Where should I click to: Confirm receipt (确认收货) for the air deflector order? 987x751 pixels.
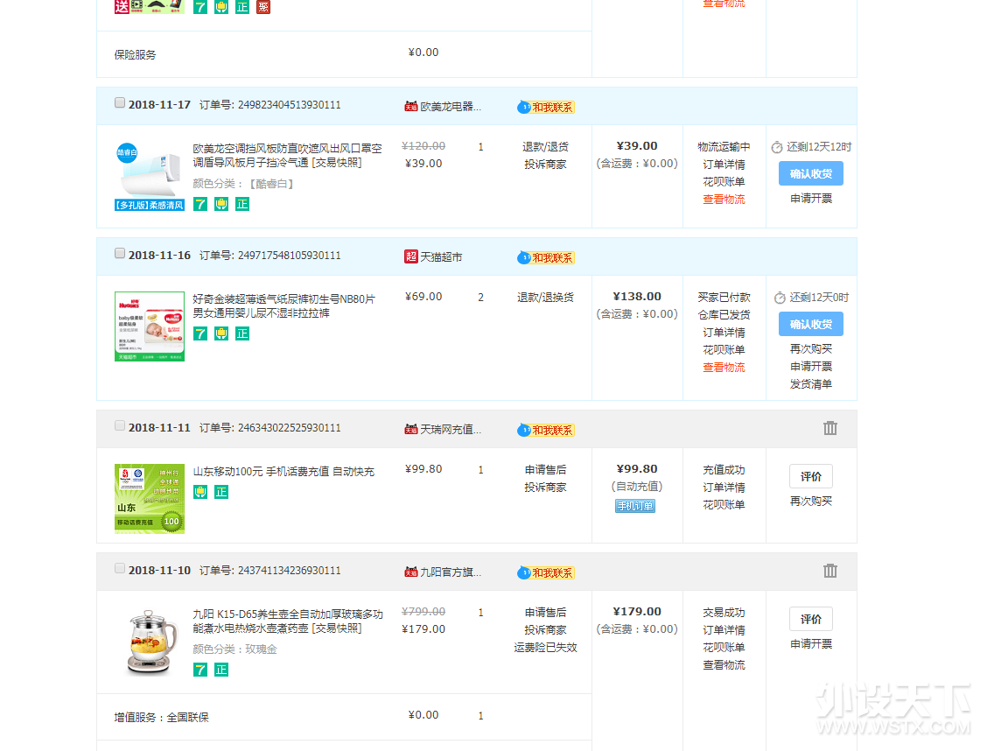pyautogui.click(x=811, y=173)
